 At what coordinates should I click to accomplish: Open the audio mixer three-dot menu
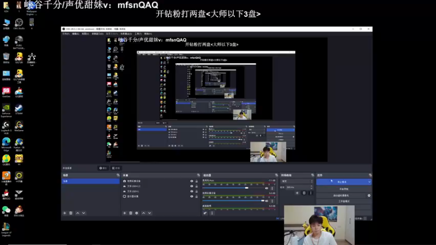point(212,213)
